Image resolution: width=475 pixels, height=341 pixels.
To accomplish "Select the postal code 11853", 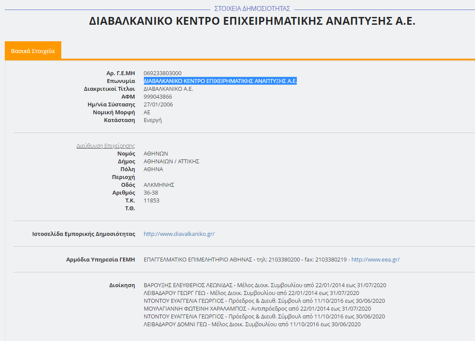I will pyautogui.click(x=152, y=201).
